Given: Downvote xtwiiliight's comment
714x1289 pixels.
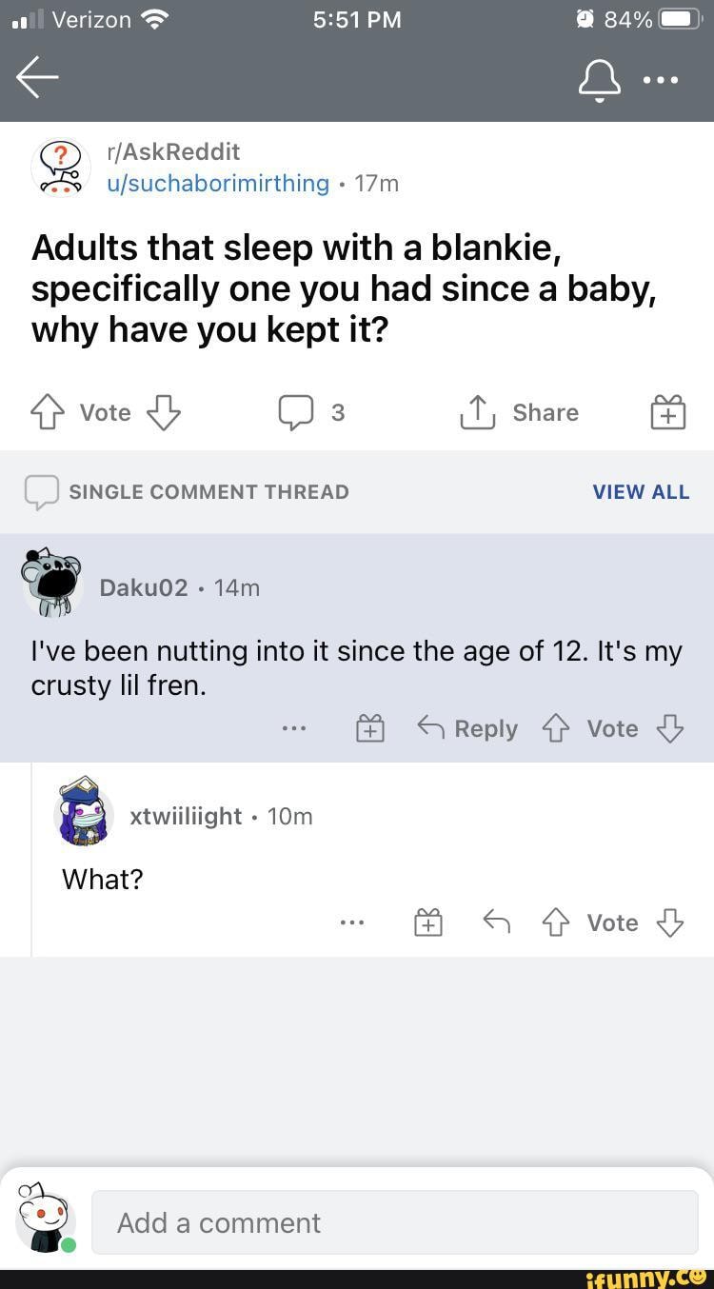Looking at the screenshot, I should click(x=670, y=922).
